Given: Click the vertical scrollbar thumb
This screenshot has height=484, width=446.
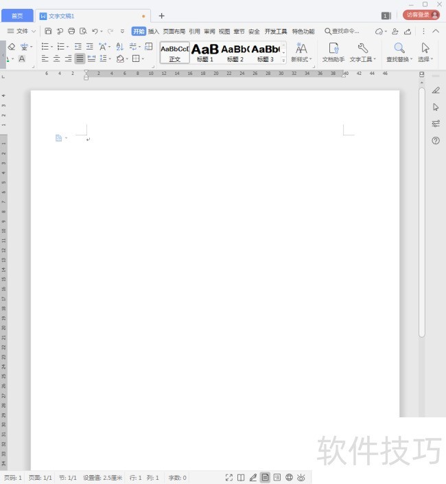Looking at the screenshot, I should 422,212.
